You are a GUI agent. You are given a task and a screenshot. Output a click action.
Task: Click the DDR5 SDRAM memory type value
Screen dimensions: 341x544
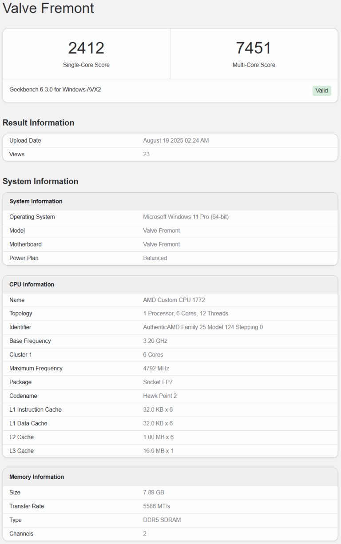pyautogui.click(x=162, y=520)
